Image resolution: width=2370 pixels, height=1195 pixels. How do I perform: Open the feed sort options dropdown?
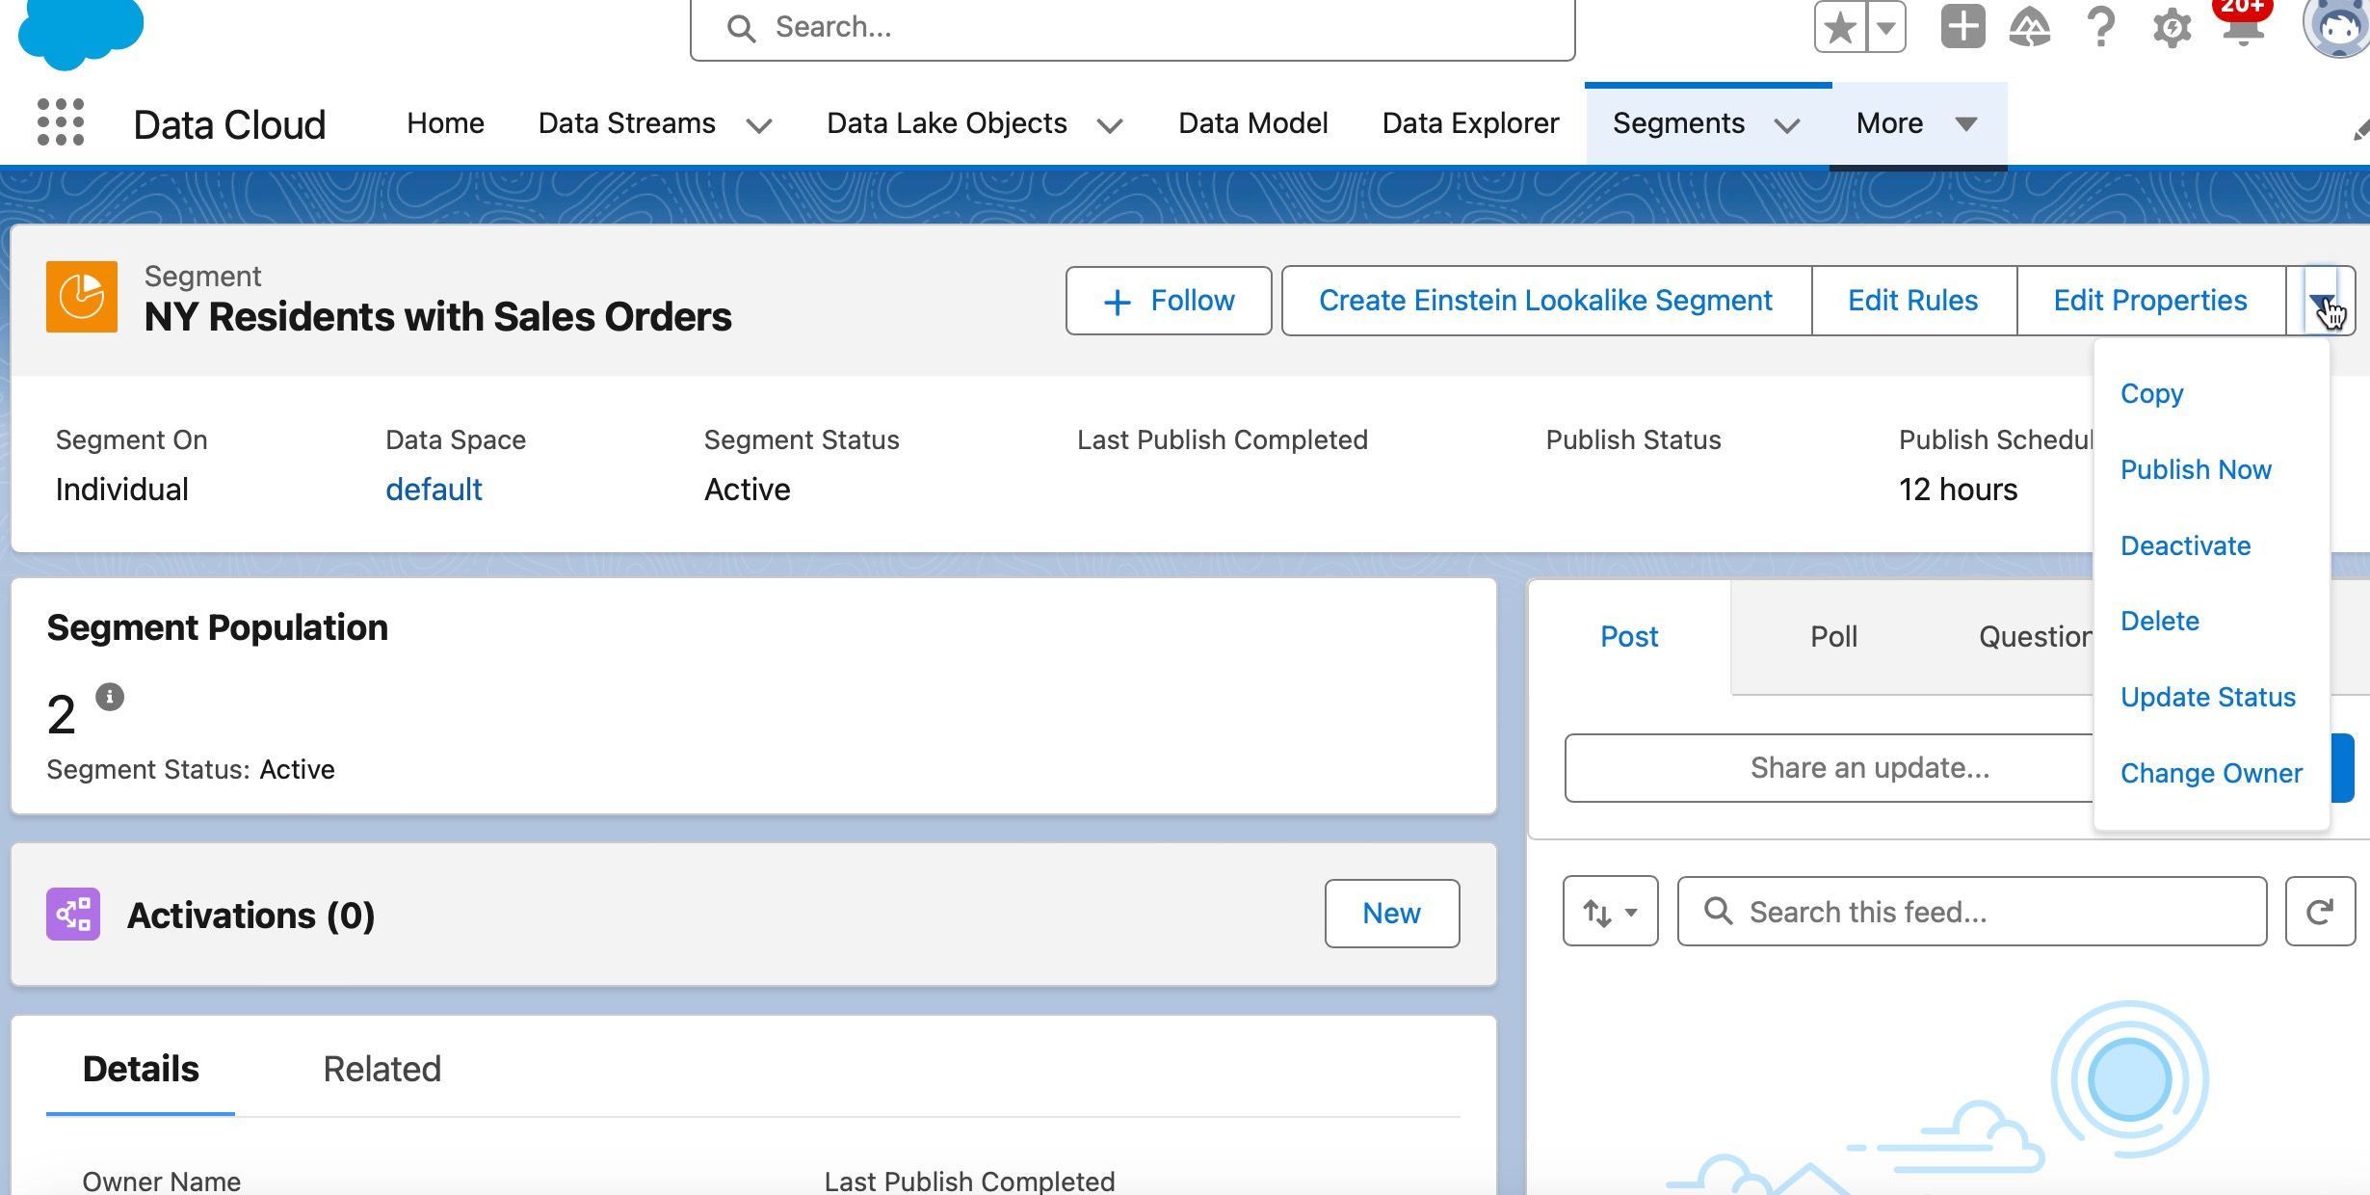click(x=1610, y=911)
